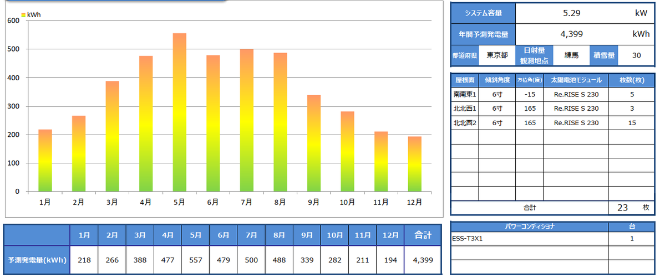Select the snow amount value 30
Screen dimensions: 665x278
(x=636, y=55)
